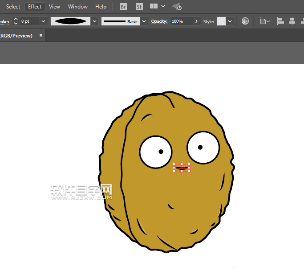Open Adobe Bridge via Br icon

tap(123, 7)
